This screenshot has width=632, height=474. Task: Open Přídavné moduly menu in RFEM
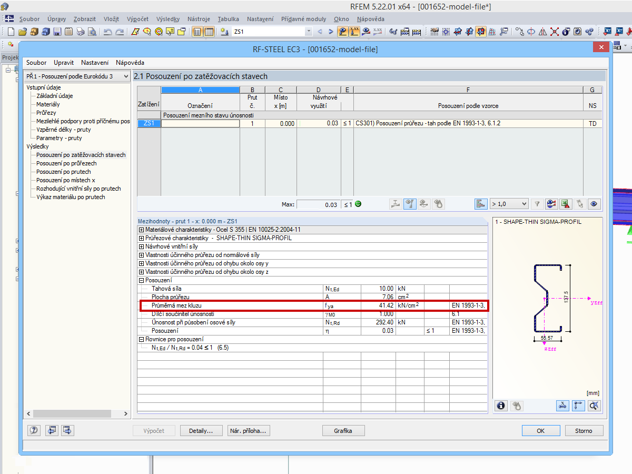303,19
